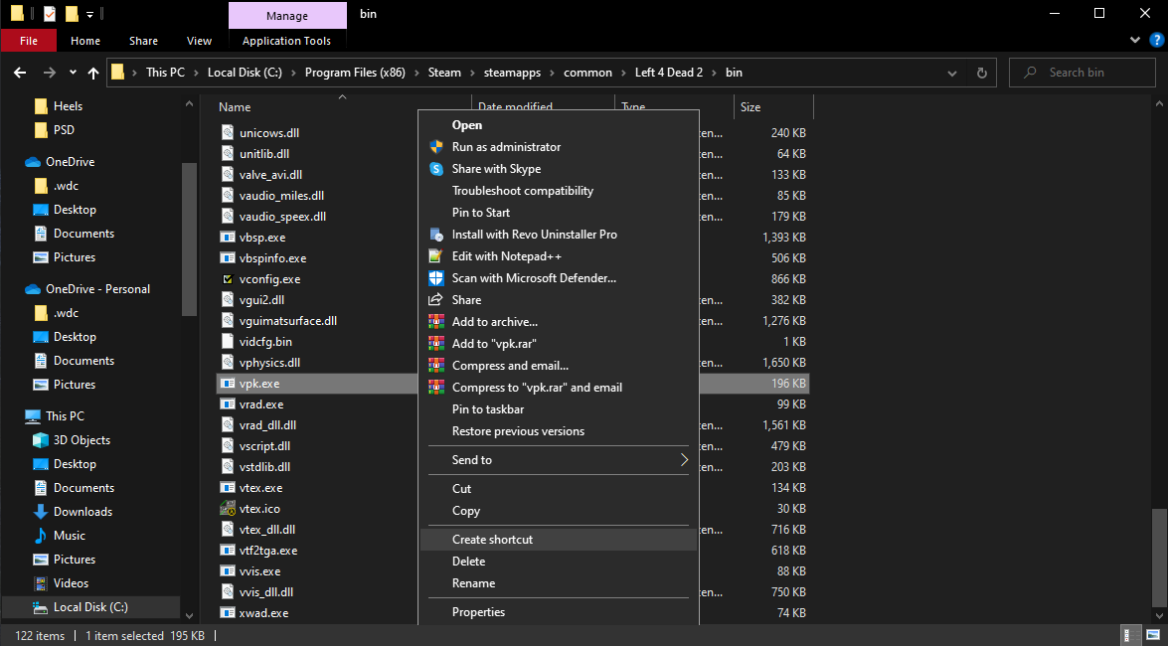Go up one folder level arrow
This screenshot has height=646, width=1168.
coord(93,73)
